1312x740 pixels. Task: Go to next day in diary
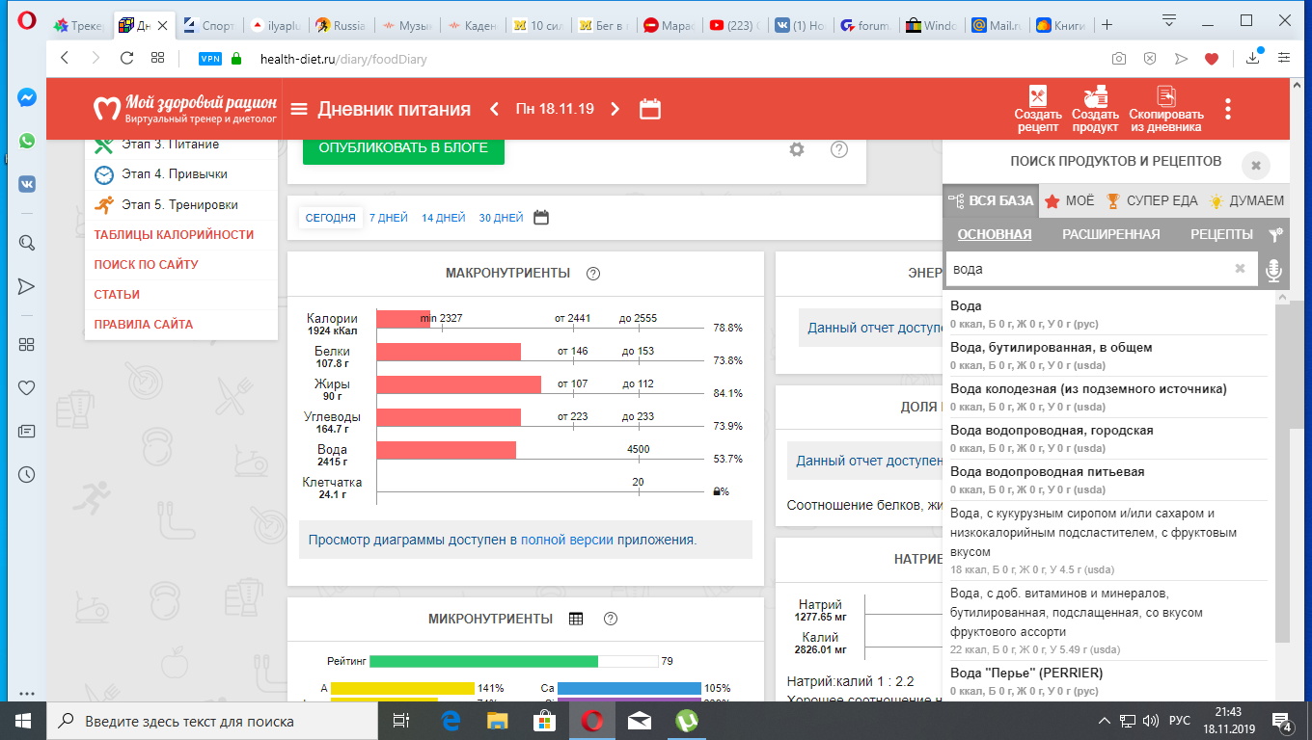pos(615,109)
